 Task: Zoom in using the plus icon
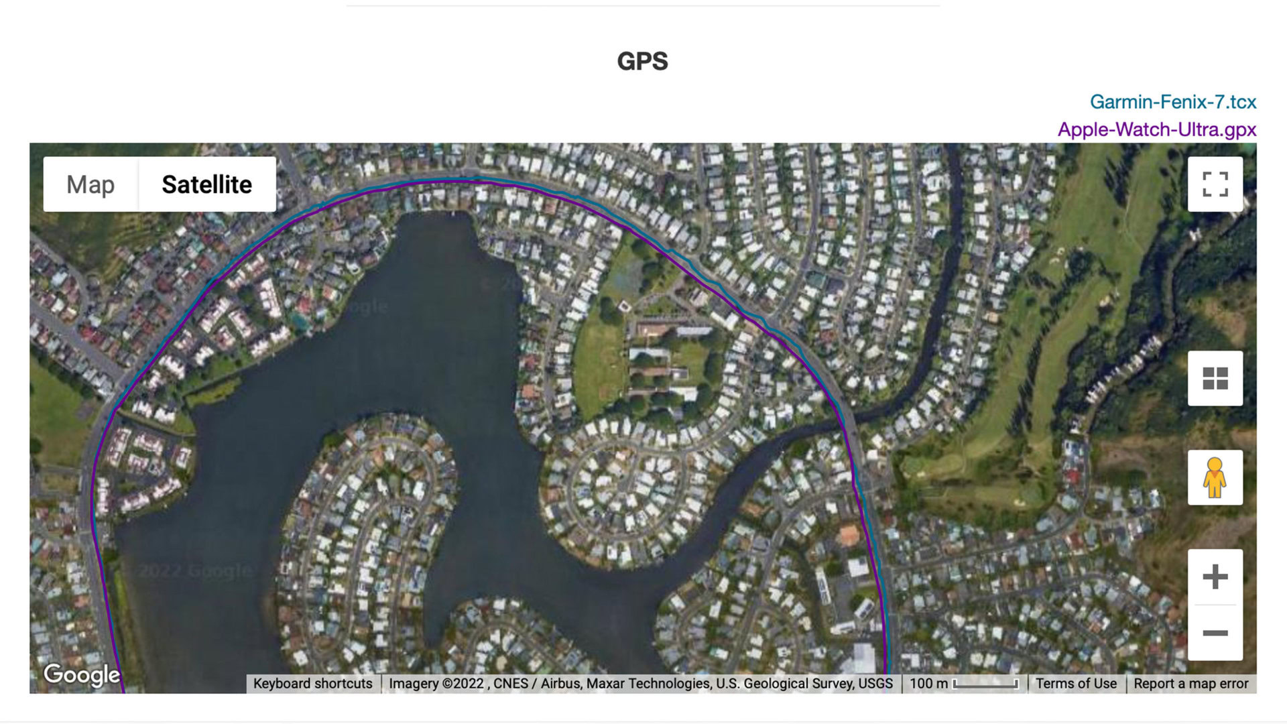pos(1215,577)
